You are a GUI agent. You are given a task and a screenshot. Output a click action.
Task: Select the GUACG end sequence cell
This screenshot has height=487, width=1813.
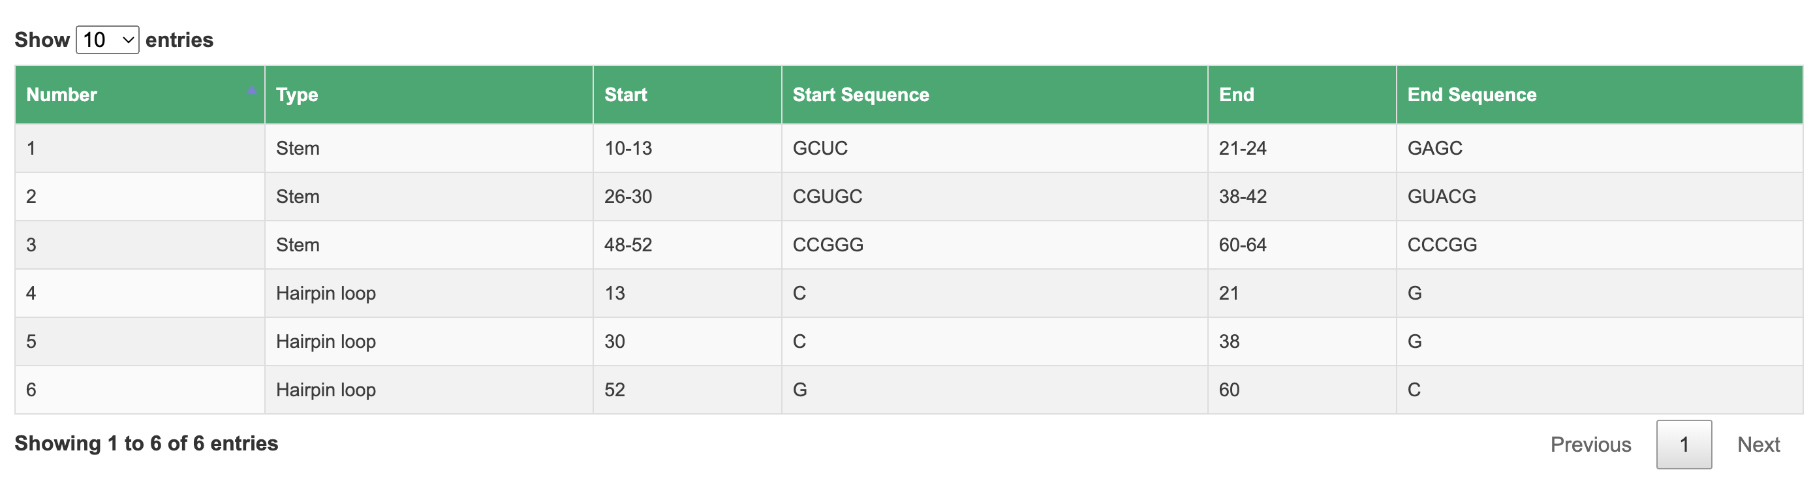1599,197
